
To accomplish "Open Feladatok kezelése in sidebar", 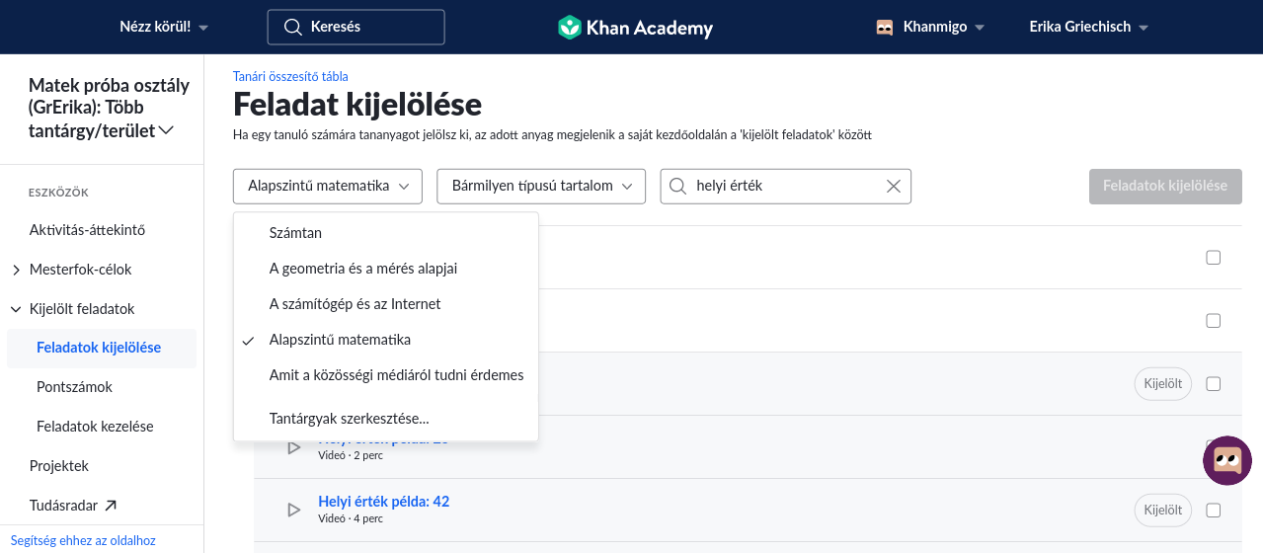I will 95,427.
